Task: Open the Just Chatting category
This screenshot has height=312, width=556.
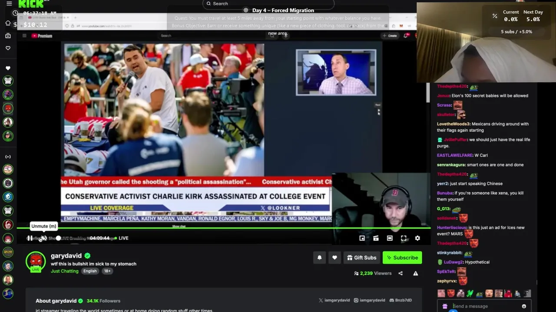Action: (x=65, y=271)
